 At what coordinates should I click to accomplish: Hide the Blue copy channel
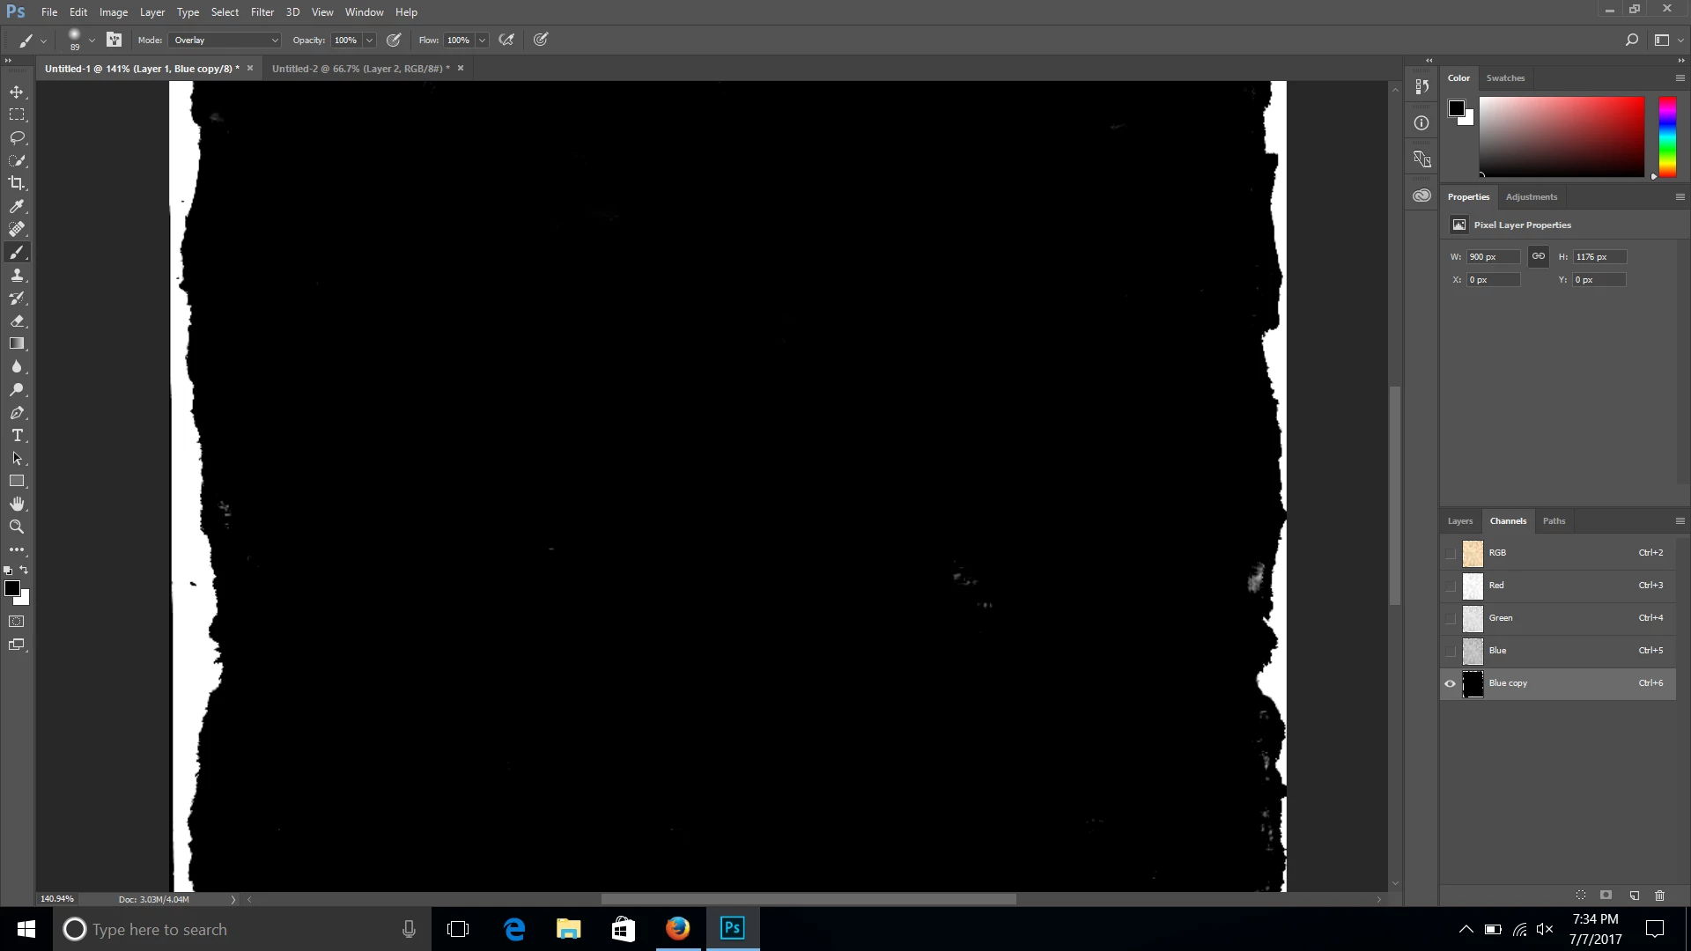1450,683
